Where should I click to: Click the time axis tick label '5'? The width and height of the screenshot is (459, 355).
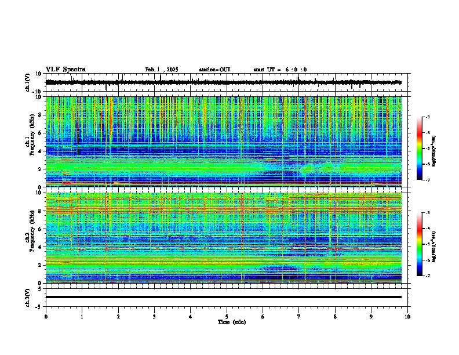point(227,317)
